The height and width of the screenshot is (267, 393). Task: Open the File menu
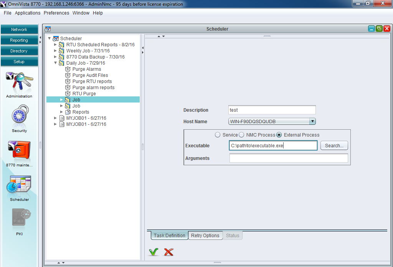[8, 13]
